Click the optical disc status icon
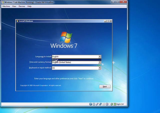This screenshot has width=160, height=113. click(x=94, y=104)
